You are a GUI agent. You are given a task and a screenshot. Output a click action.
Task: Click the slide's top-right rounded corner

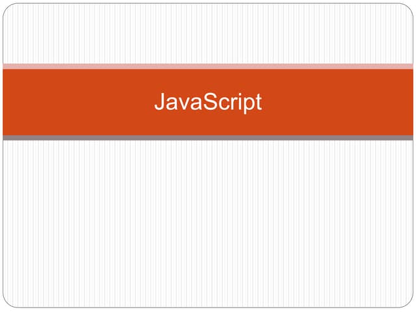[409, 7]
